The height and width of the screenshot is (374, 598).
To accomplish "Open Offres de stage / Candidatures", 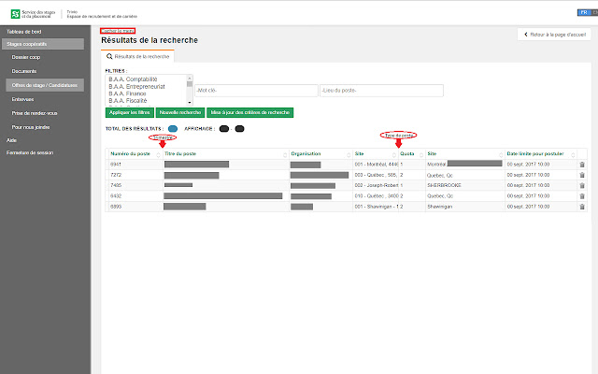I will click(45, 85).
